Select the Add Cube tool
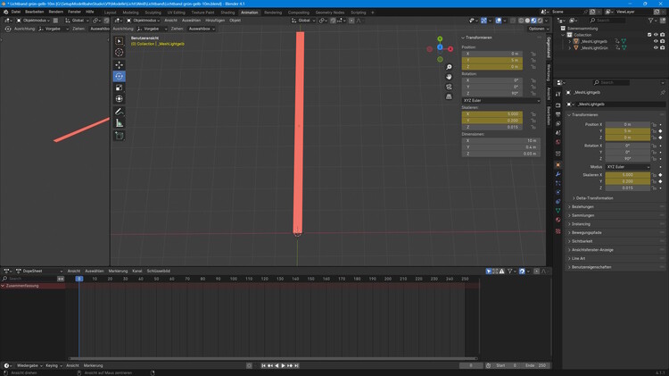Image resolution: width=669 pixels, height=376 pixels. [x=119, y=136]
